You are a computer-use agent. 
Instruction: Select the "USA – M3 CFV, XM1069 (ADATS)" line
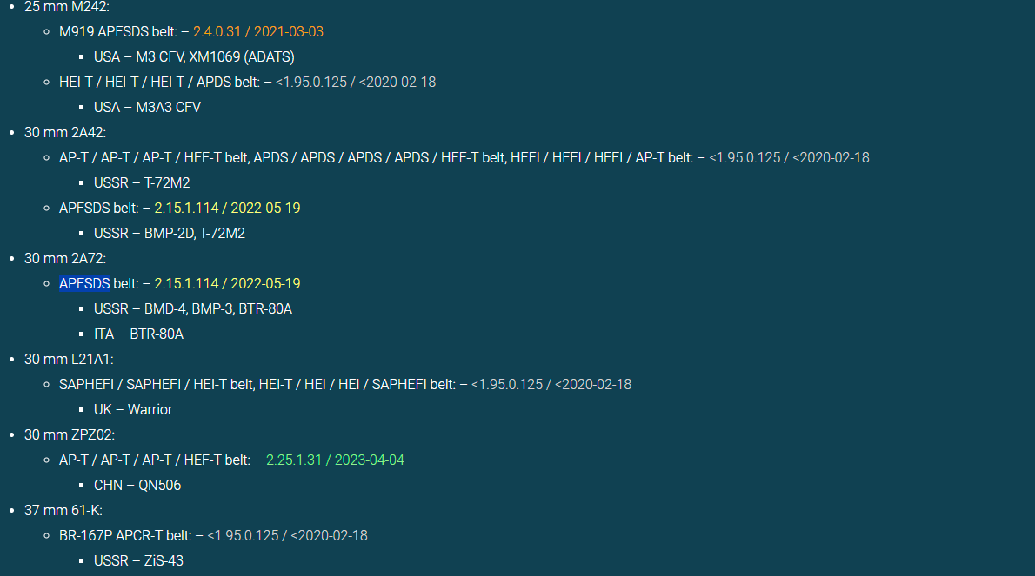pos(194,56)
